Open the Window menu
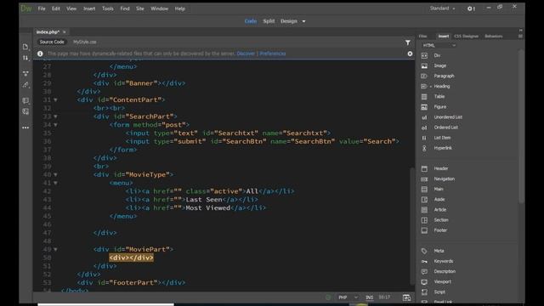The image size is (544, 306). tap(159, 8)
